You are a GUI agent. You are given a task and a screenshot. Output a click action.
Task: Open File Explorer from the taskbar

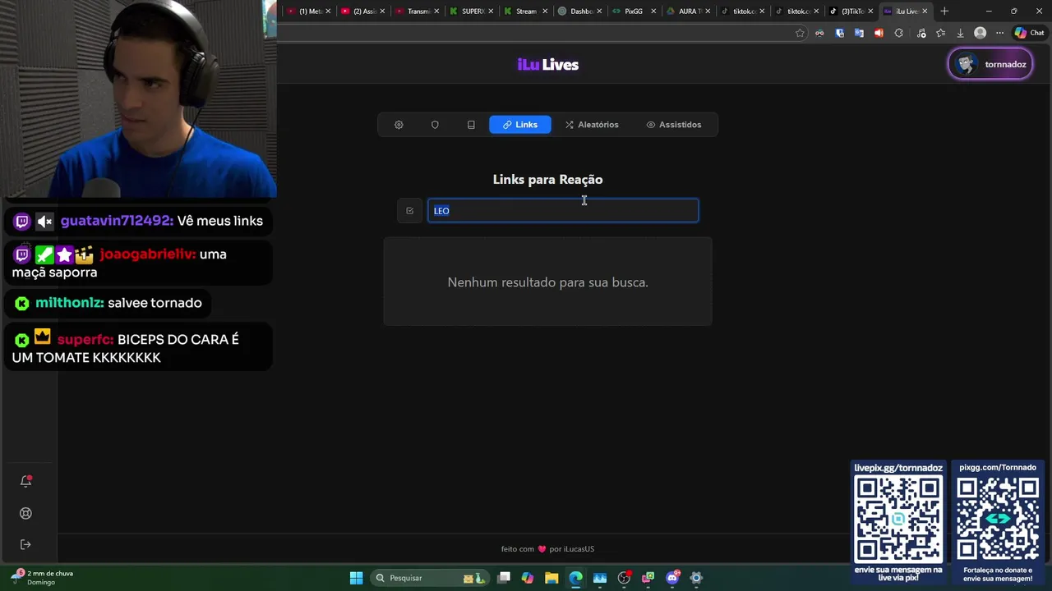pos(551,578)
